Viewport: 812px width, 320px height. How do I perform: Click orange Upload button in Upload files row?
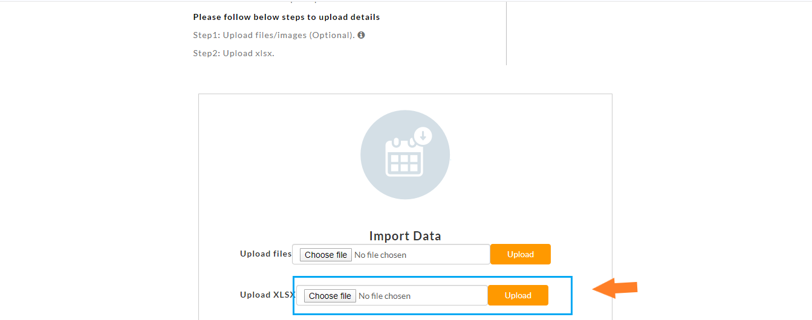click(521, 254)
